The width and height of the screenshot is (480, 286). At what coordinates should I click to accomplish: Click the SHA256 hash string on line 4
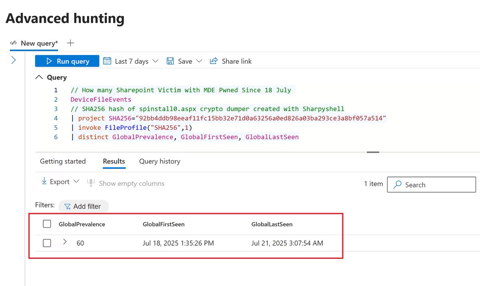pyautogui.click(x=261, y=118)
